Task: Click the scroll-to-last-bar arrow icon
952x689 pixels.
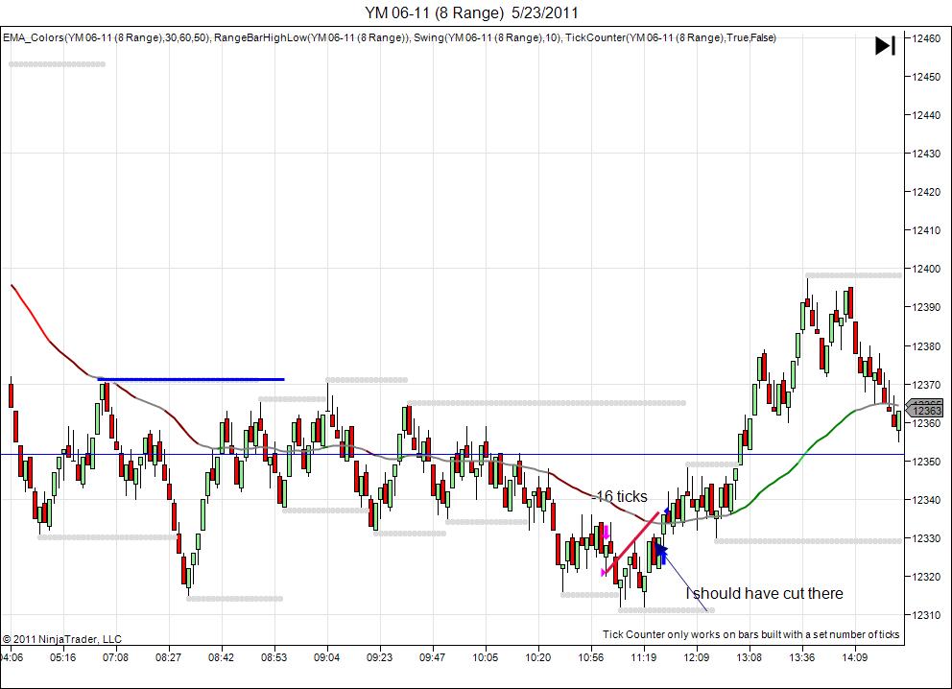Action: point(885,45)
